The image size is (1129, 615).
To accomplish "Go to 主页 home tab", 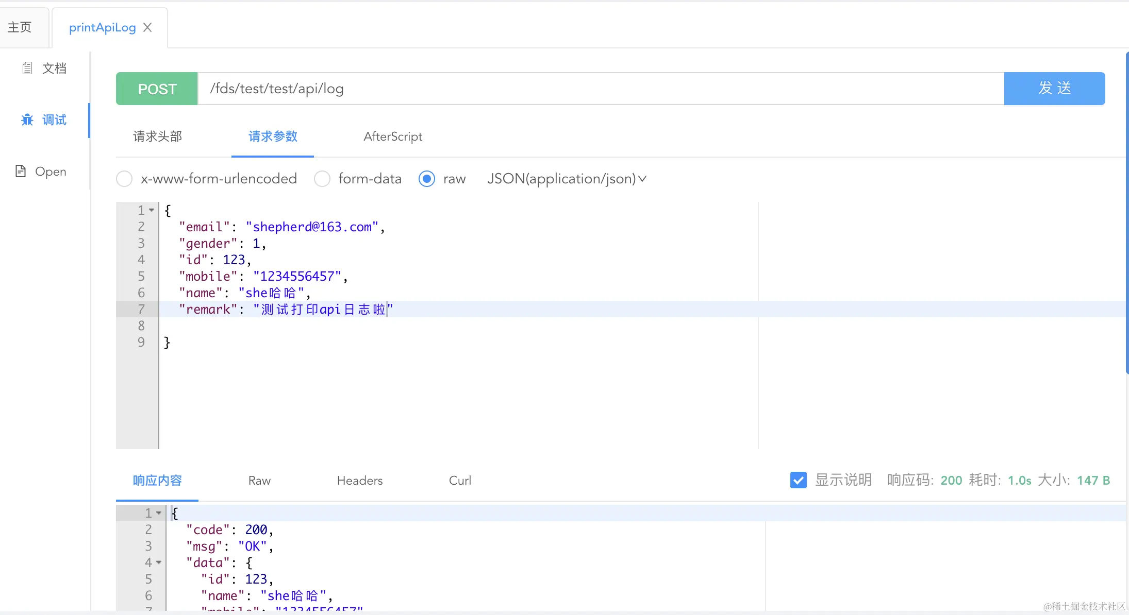I will [x=20, y=27].
